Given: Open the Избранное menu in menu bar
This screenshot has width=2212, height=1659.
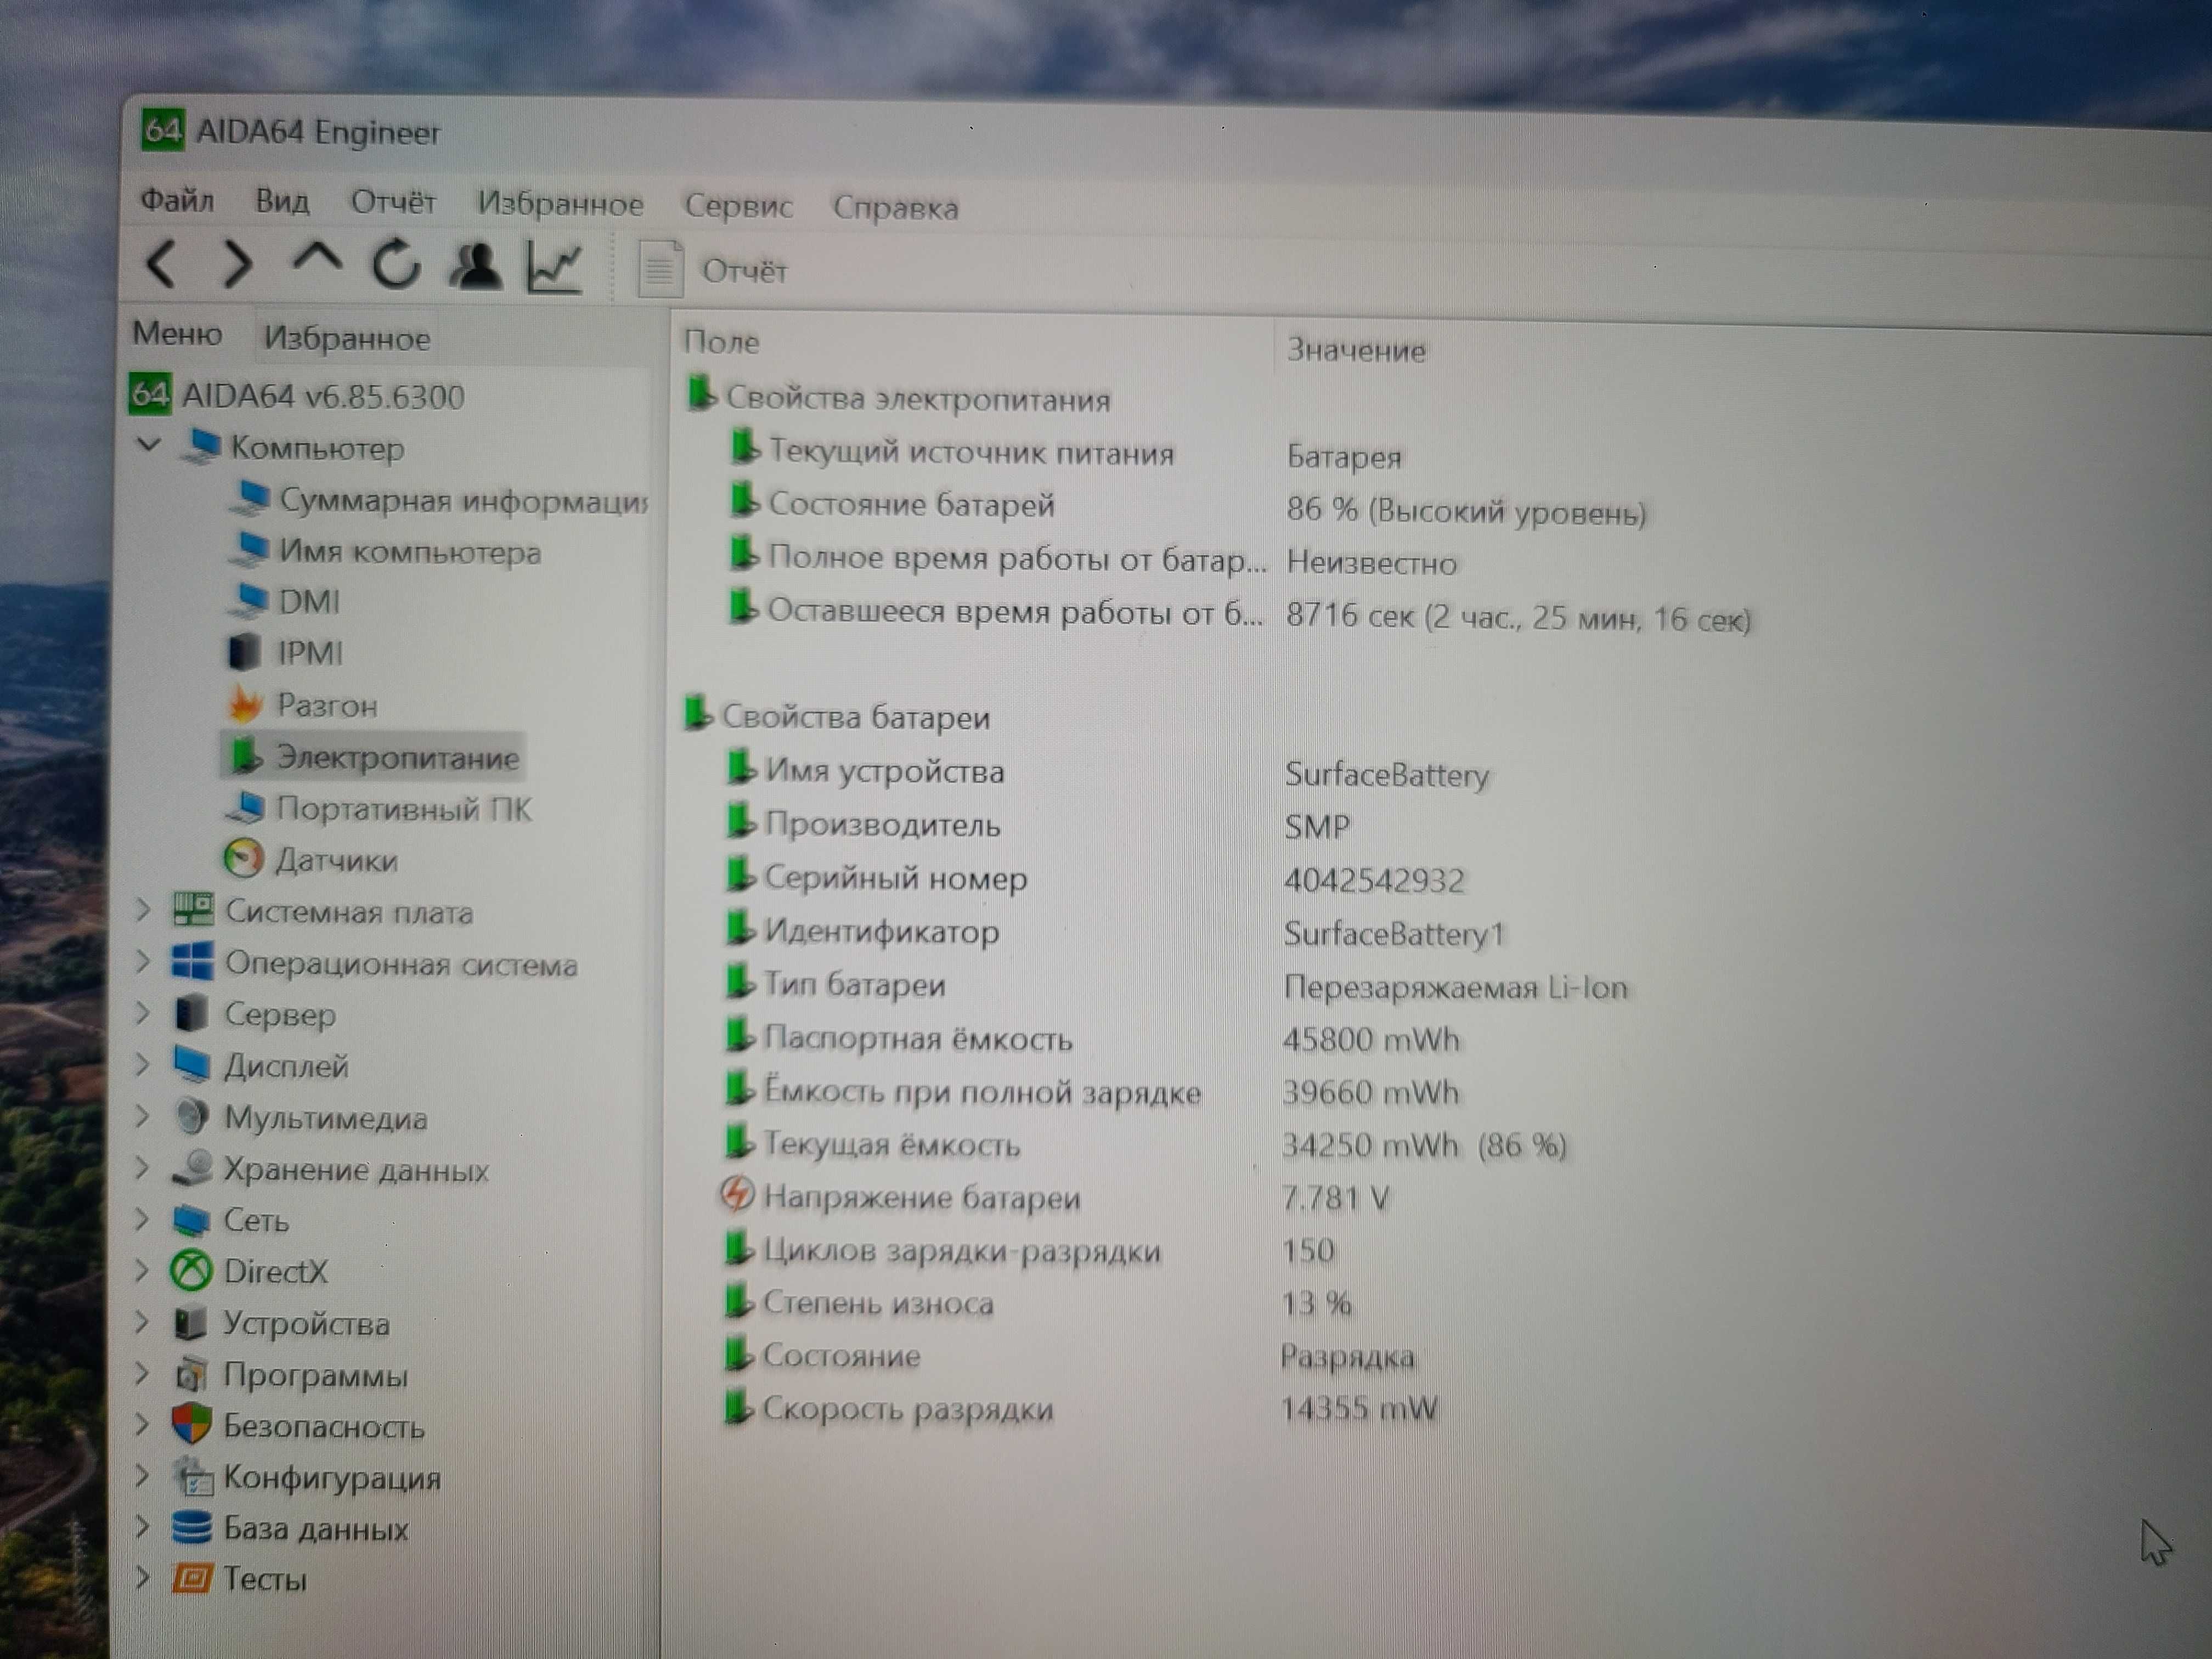Looking at the screenshot, I should [x=560, y=204].
